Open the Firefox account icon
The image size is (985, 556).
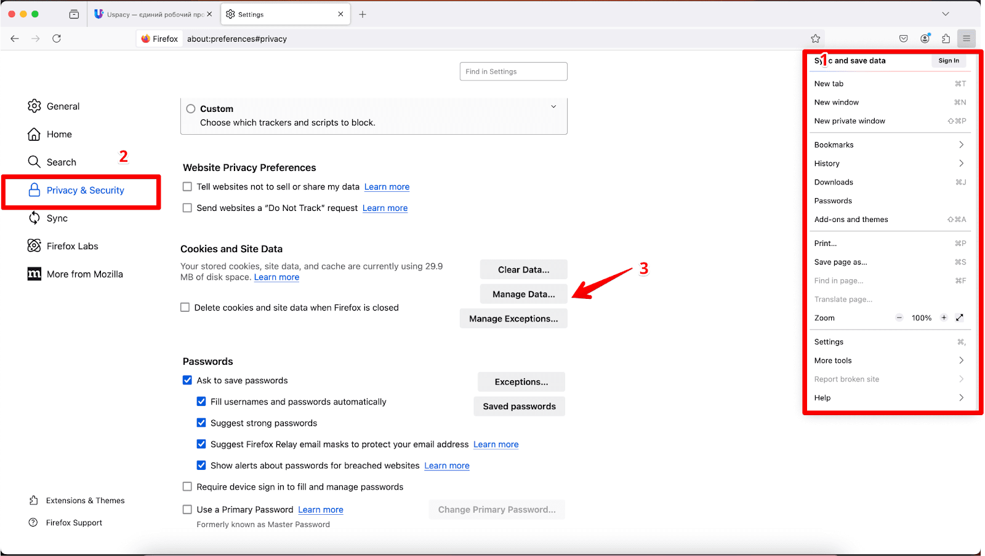(x=925, y=39)
